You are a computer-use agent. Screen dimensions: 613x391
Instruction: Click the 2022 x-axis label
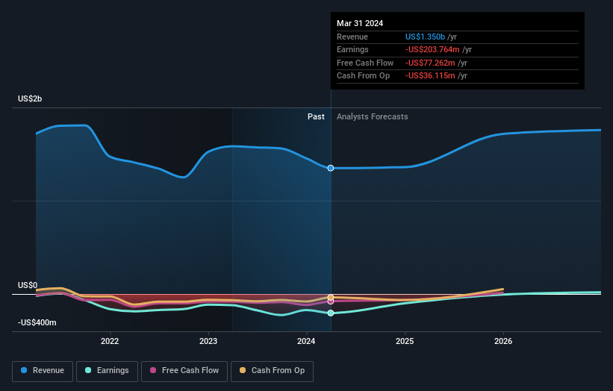click(x=110, y=341)
